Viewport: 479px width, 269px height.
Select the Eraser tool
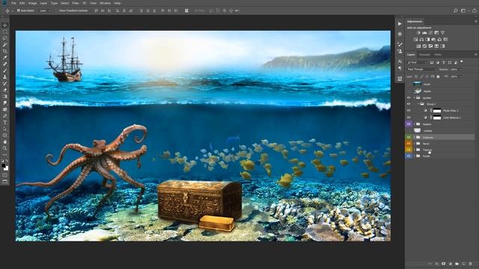click(x=5, y=90)
